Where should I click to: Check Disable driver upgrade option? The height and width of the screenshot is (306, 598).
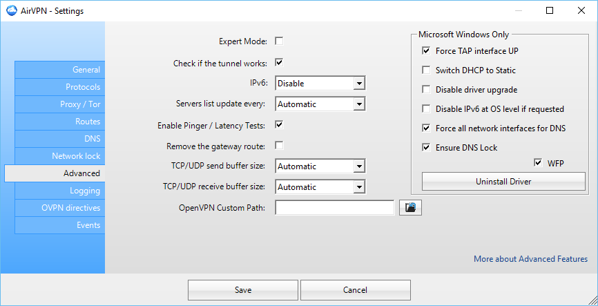coord(426,90)
